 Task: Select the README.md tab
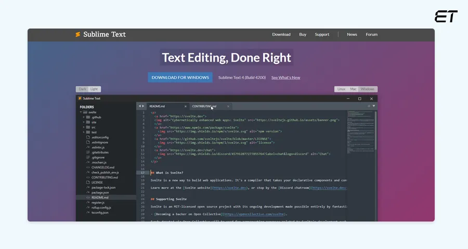167,106
